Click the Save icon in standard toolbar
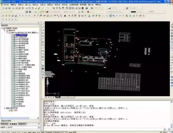The height and width of the screenshot is (133, 173). pos(9,8)
